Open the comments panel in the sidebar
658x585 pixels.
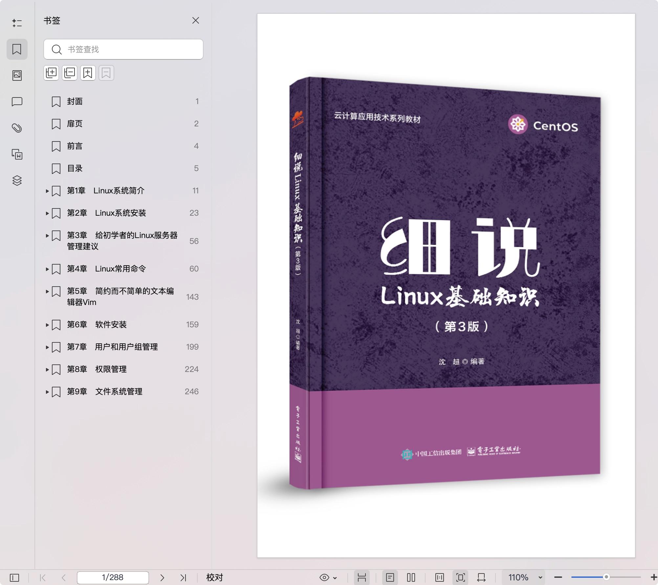[17, 101]
